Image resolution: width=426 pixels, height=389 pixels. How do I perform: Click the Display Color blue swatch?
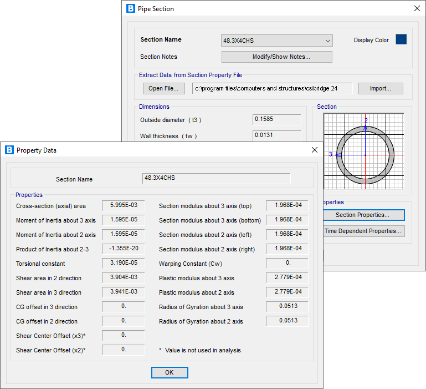coord(401,40)
